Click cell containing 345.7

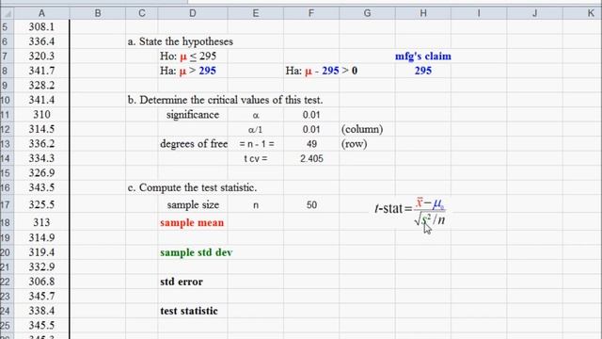tap(41, 297)
